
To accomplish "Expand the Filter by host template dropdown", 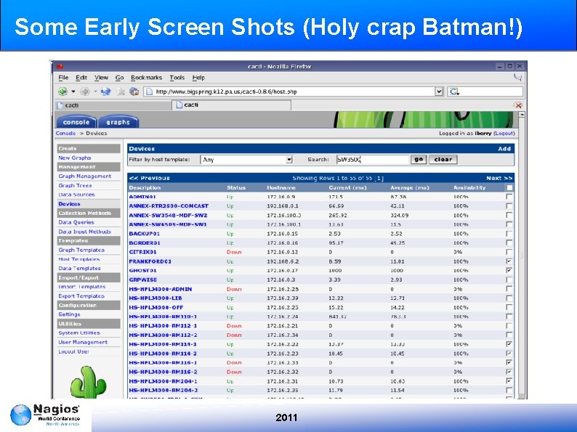I will (289, 160).
